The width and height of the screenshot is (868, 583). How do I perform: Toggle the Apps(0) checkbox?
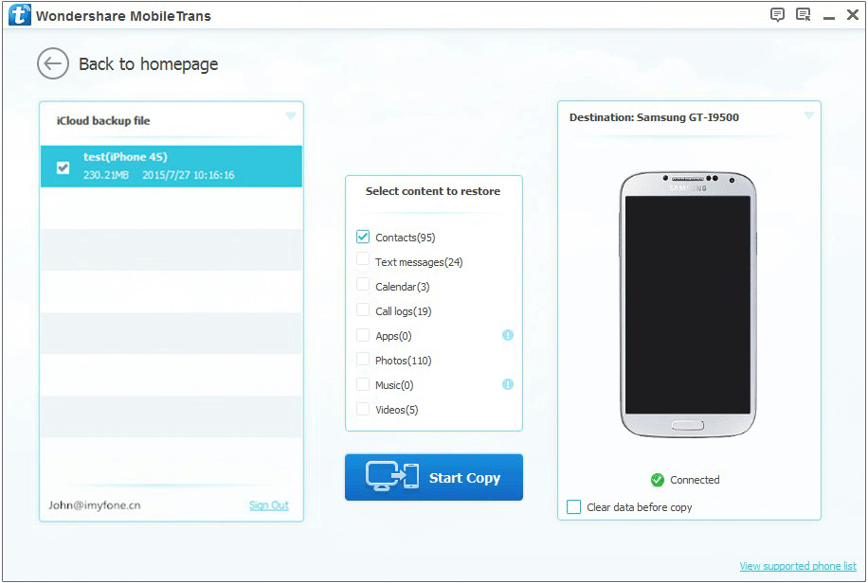click(363, 335)
